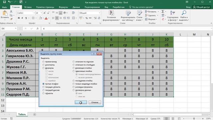The width and height of the screenshot is (213, 120).
Task: Open the Формат cells dropdown
Action: [x=151, y=19]
